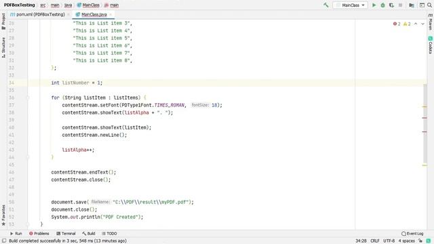Screen dimensions: 434x244
Task: Click "PDF Created" string in println
Action: coord(121,217)
